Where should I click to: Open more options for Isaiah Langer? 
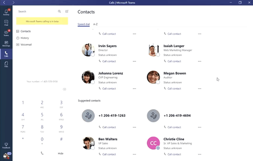(x=200, y=61)
